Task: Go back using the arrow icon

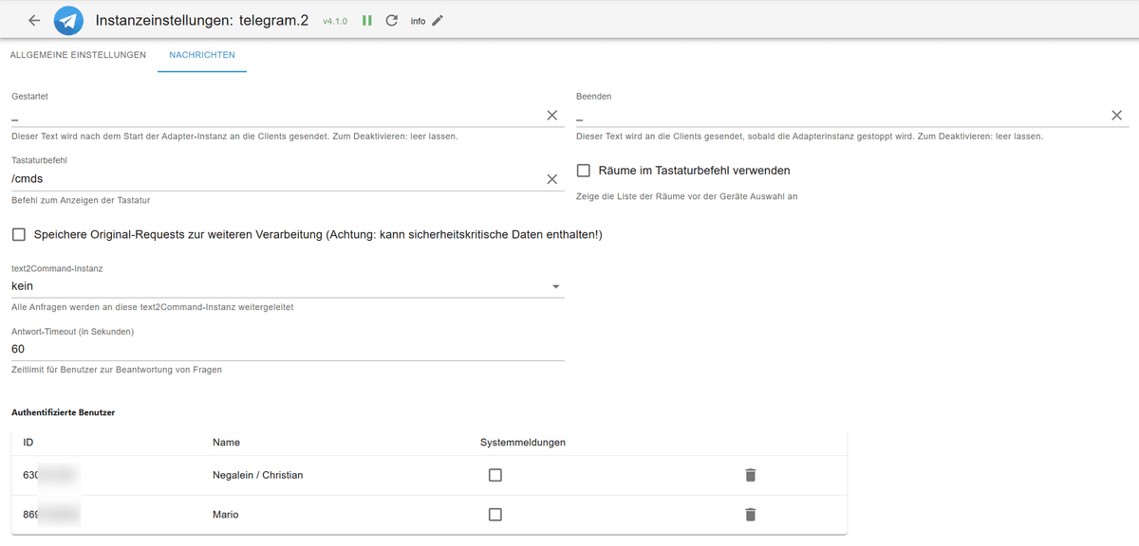Action: click(34, 20)
